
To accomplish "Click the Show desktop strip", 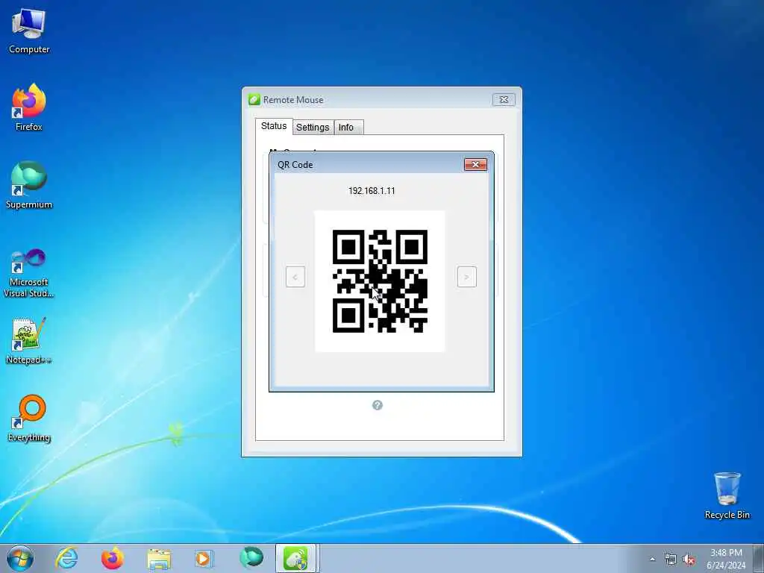I will coord(759,558).
